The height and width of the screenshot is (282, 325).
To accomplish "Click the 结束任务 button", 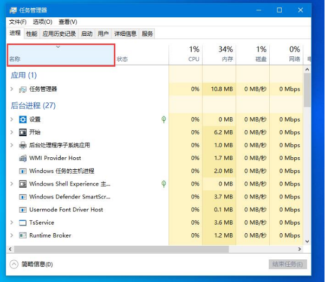I will pos(288,264).
